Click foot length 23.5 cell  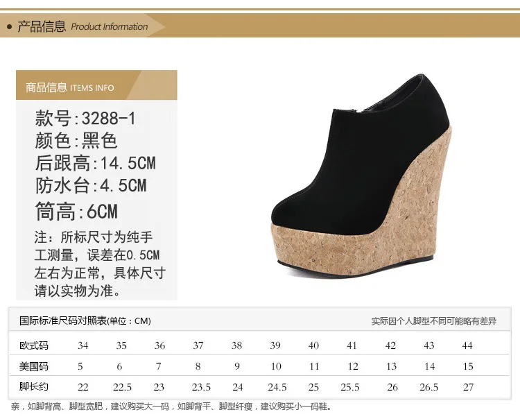tap(201, 387)
